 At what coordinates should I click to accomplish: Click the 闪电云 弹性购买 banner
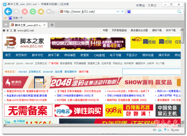(x=79, y=110)
